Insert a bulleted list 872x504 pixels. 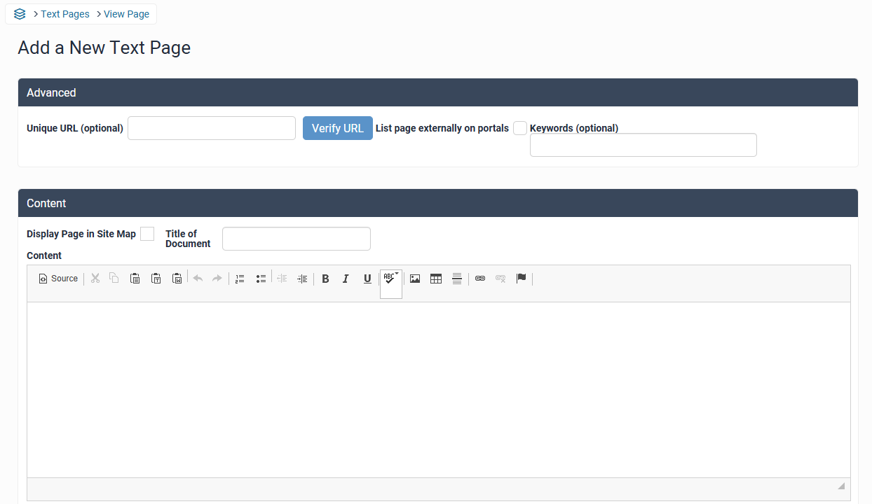click(261, 279)
